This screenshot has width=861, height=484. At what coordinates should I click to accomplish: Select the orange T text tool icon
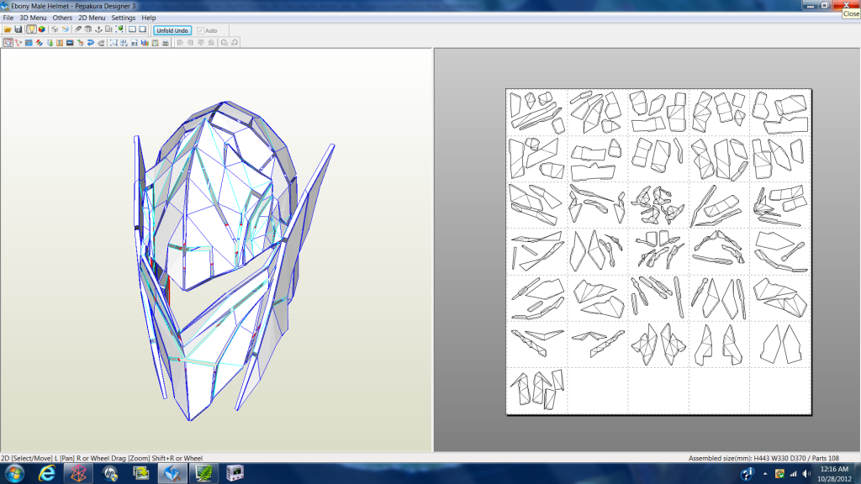(x=60, y=42)
